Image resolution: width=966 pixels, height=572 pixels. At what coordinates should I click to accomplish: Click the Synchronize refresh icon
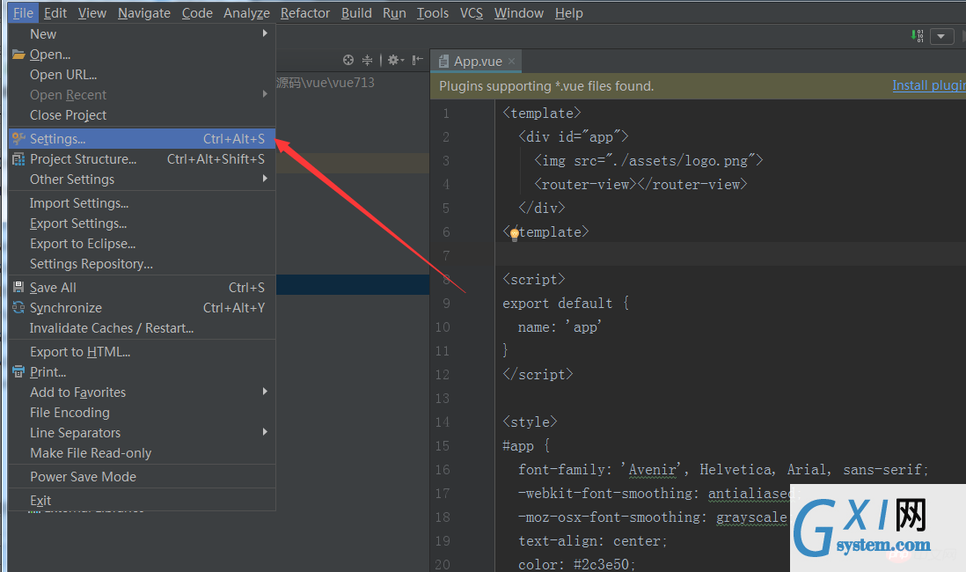point(18,308)
